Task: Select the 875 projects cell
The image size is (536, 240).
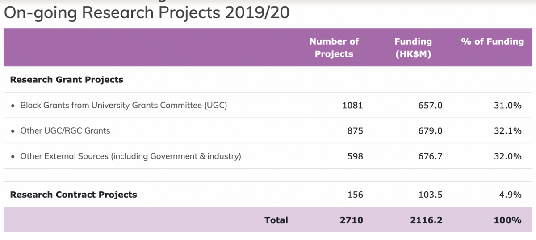Action: tap(355, 131)
